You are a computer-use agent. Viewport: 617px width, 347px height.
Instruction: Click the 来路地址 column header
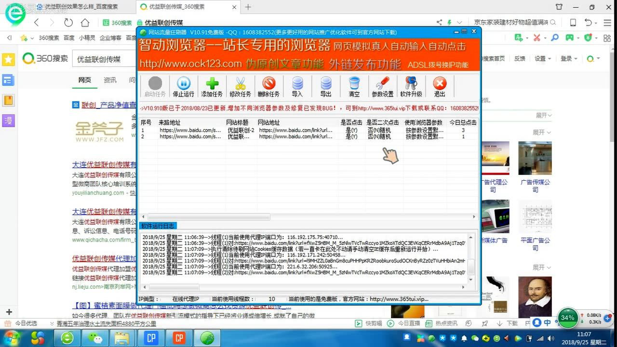[170, 122]
